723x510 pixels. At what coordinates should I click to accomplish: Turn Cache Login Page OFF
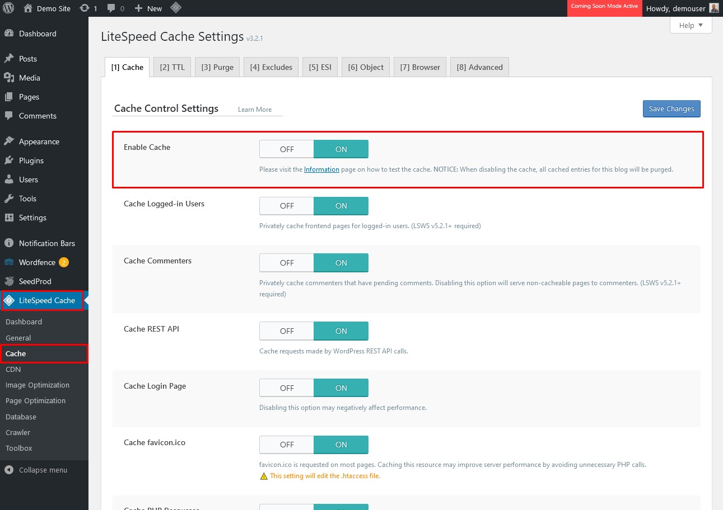pos(287,388)
